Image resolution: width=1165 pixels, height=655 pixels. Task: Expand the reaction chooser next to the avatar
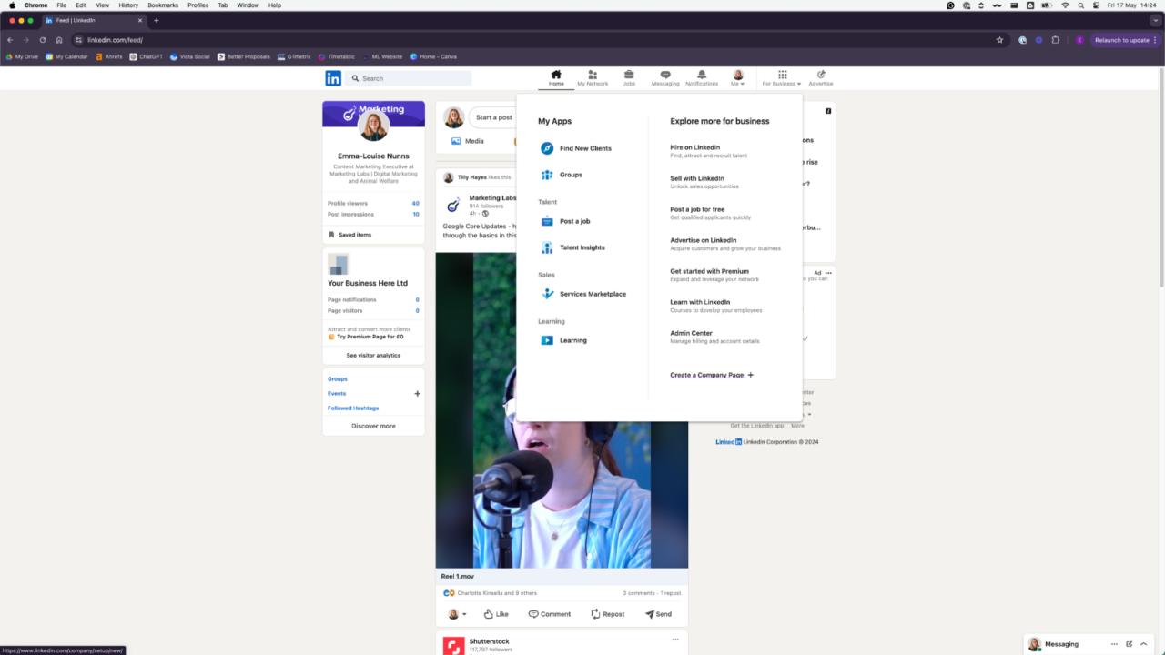pos(465,613)
